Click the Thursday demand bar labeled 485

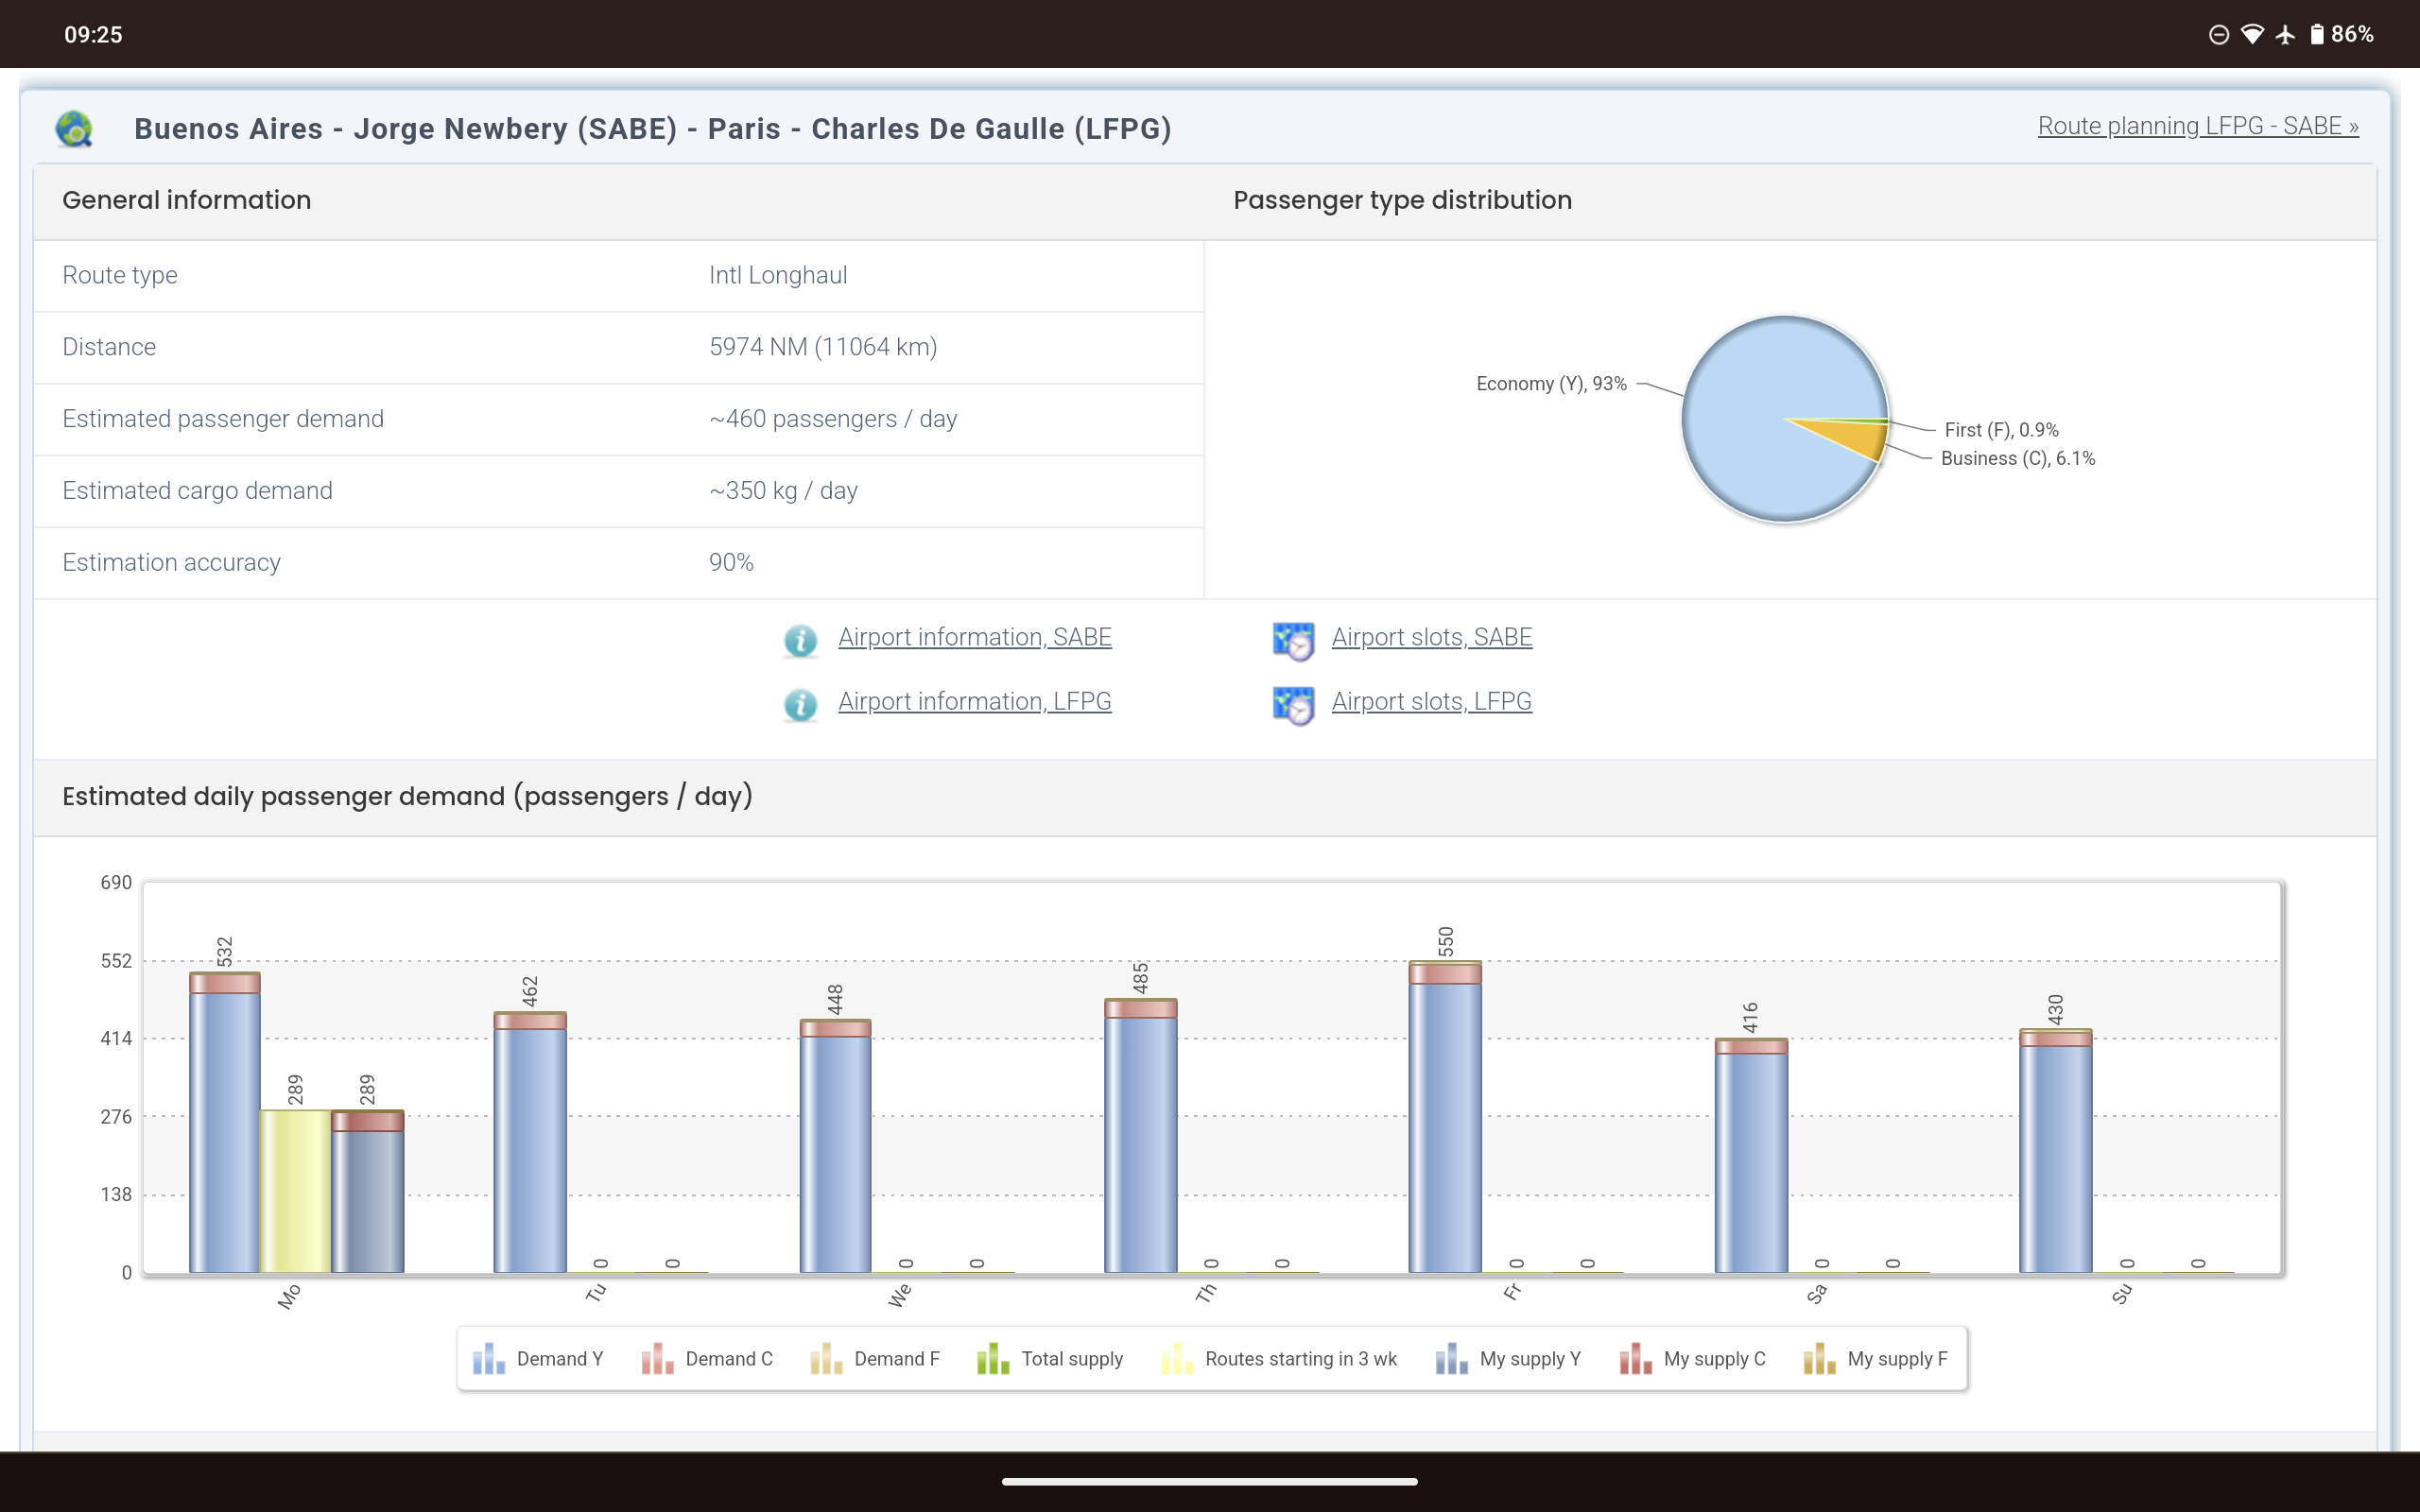tap(1140, 1135)
